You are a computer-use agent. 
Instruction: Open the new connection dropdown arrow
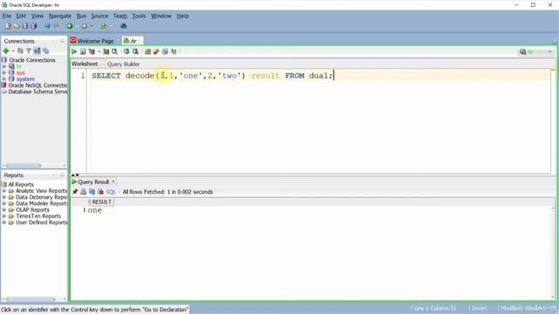[13, 51]
